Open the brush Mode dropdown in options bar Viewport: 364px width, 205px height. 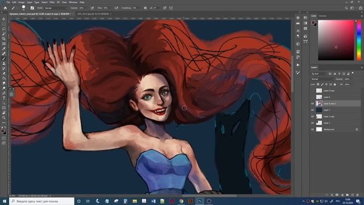(56, 8)
